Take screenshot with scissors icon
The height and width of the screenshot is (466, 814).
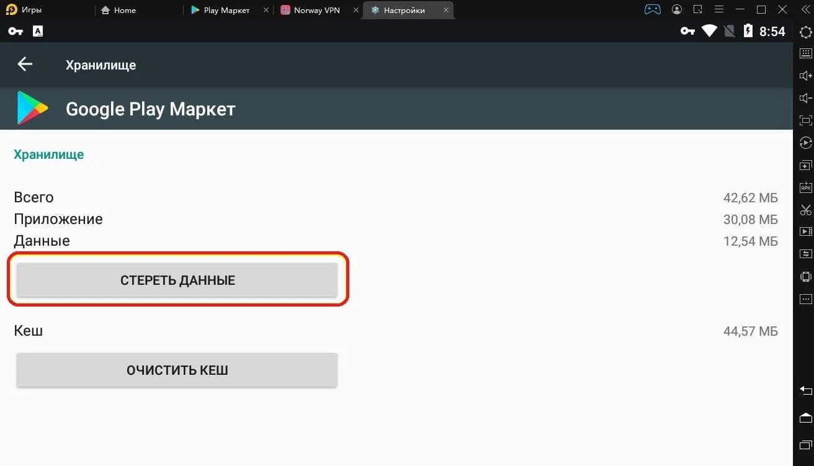tap(805, 210)
